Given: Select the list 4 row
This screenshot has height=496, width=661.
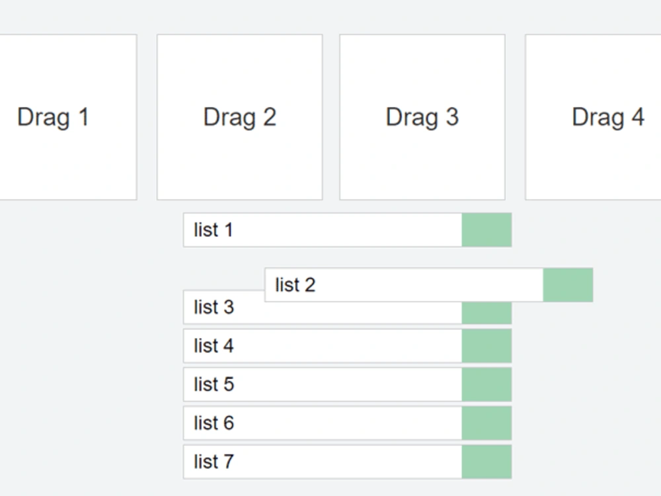Looking at the screenshot, I should (348, 346).
